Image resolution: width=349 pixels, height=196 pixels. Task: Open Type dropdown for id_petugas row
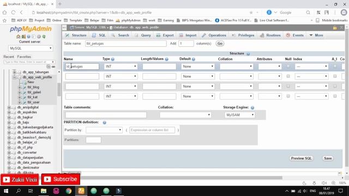121,66
